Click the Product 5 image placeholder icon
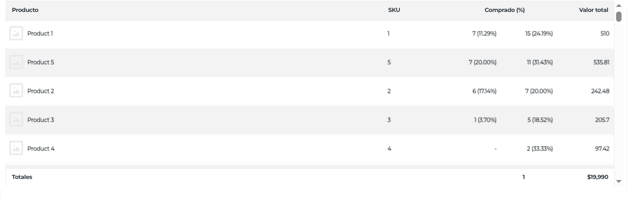 [16, 62]
